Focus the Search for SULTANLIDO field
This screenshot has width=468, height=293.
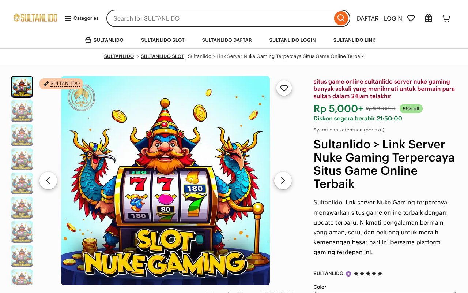pos(219,18)
